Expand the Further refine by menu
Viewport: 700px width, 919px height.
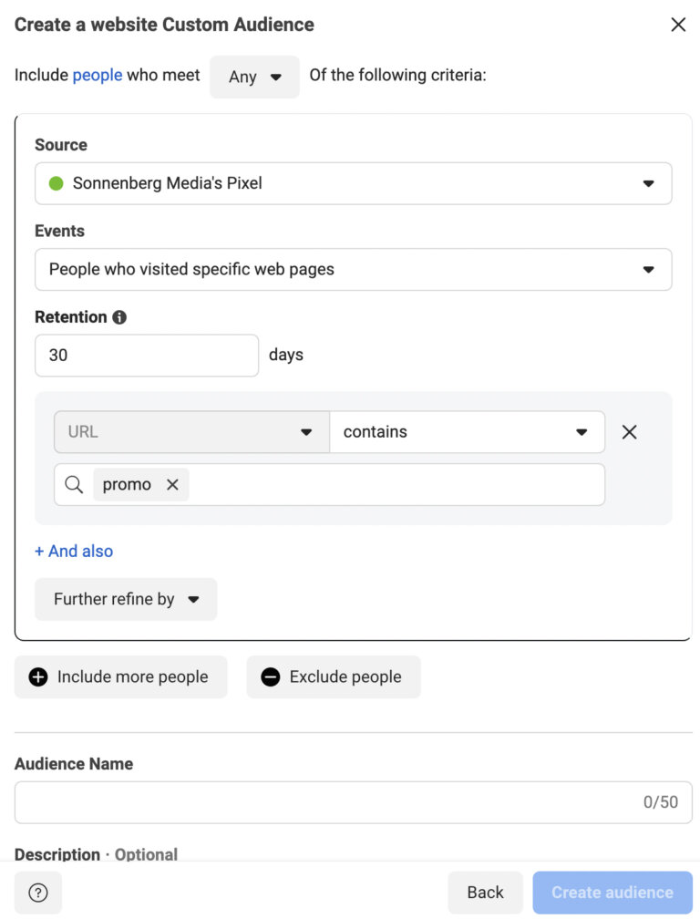coord(125,599)
